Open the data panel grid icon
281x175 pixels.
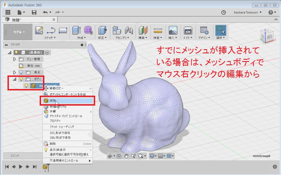point(8,12)
